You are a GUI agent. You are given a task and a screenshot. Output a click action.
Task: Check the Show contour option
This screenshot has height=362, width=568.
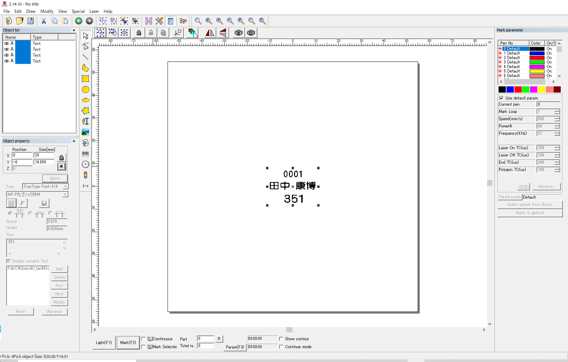click(x=281, y=339)
